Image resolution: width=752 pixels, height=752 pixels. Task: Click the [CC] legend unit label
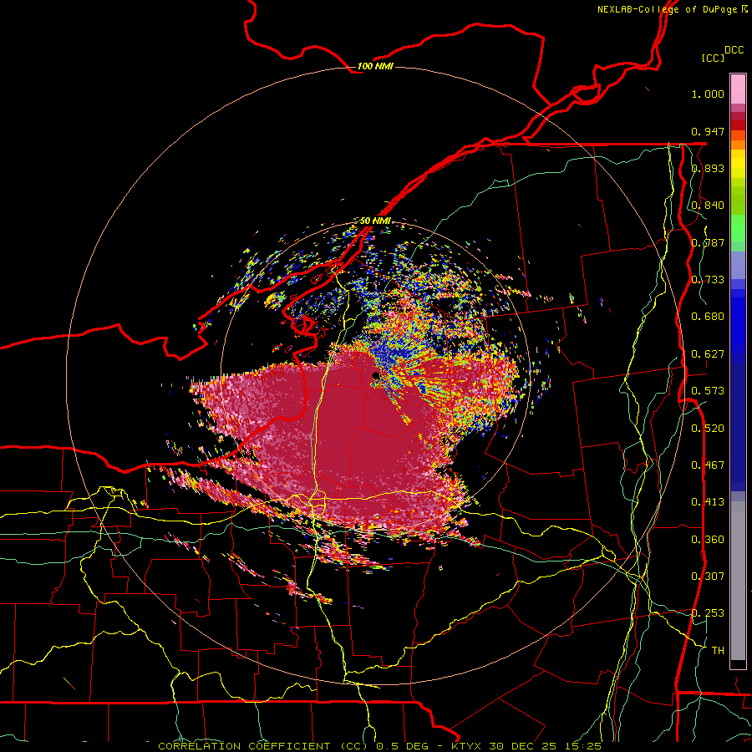[x=713, y=58]
